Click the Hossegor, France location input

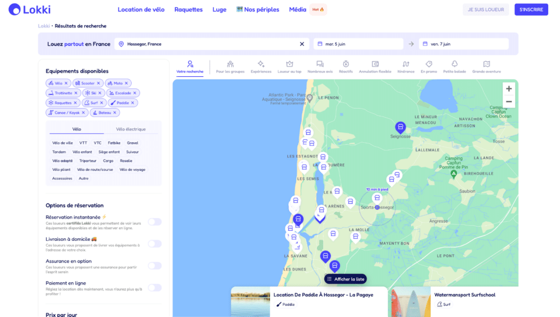(x=212, y=44)
